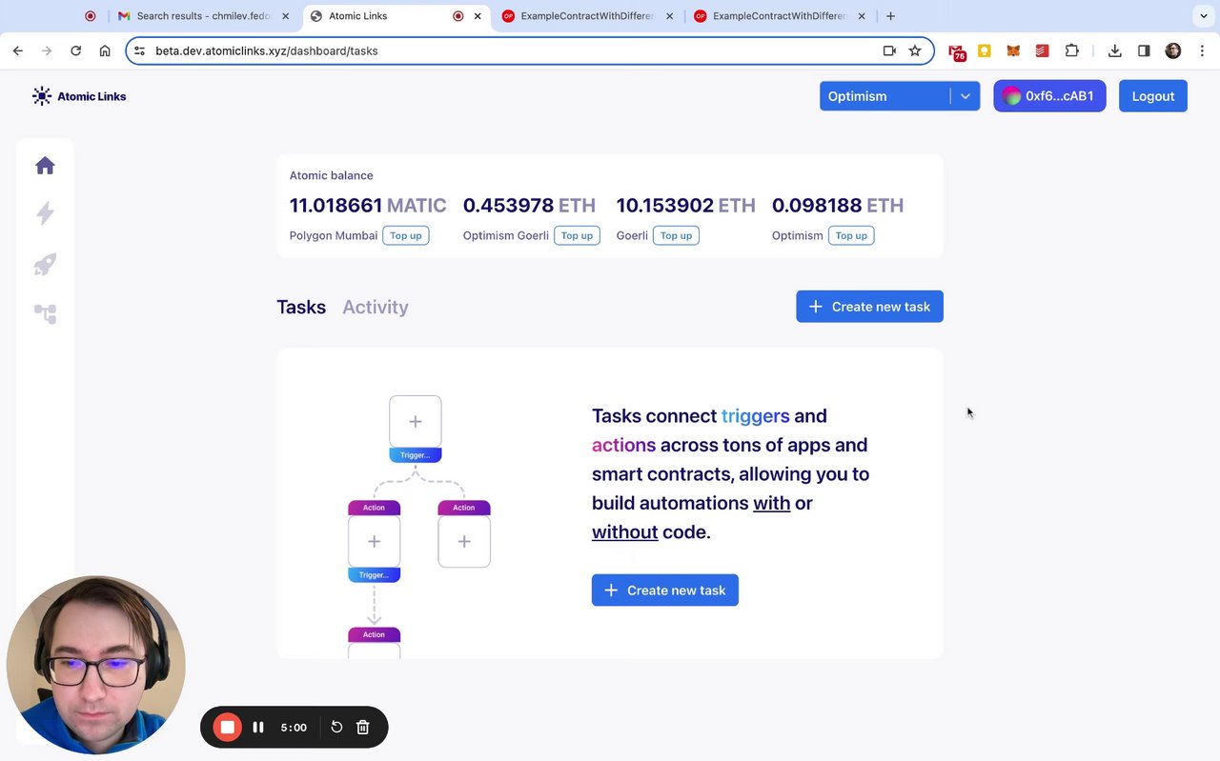1220x761 pixels.
Task: Open the lightning bolt sidebar icon
Action: tap(45, 213)
